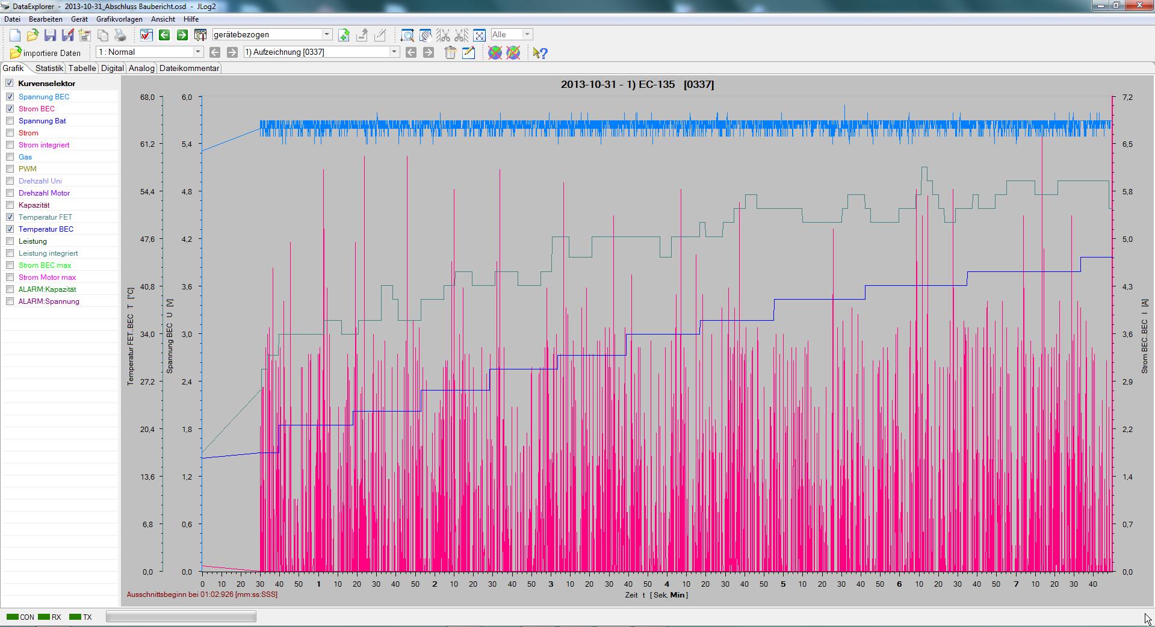Click the right cut scissors icon

click(x=462, y=35)
